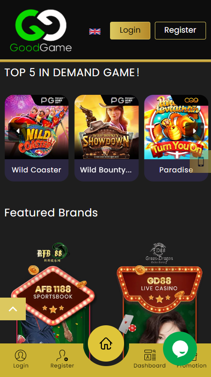Tap the mobile phone icon tab
The height and width of the screenshot is (377, 211).
[201, 162]
